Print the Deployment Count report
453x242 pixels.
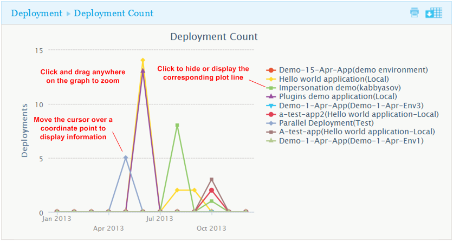pos(415,13)
